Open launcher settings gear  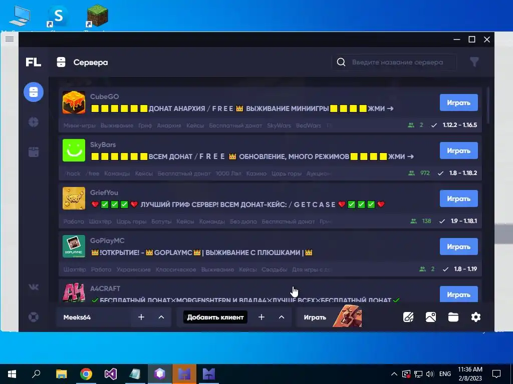tap(476, 317)
